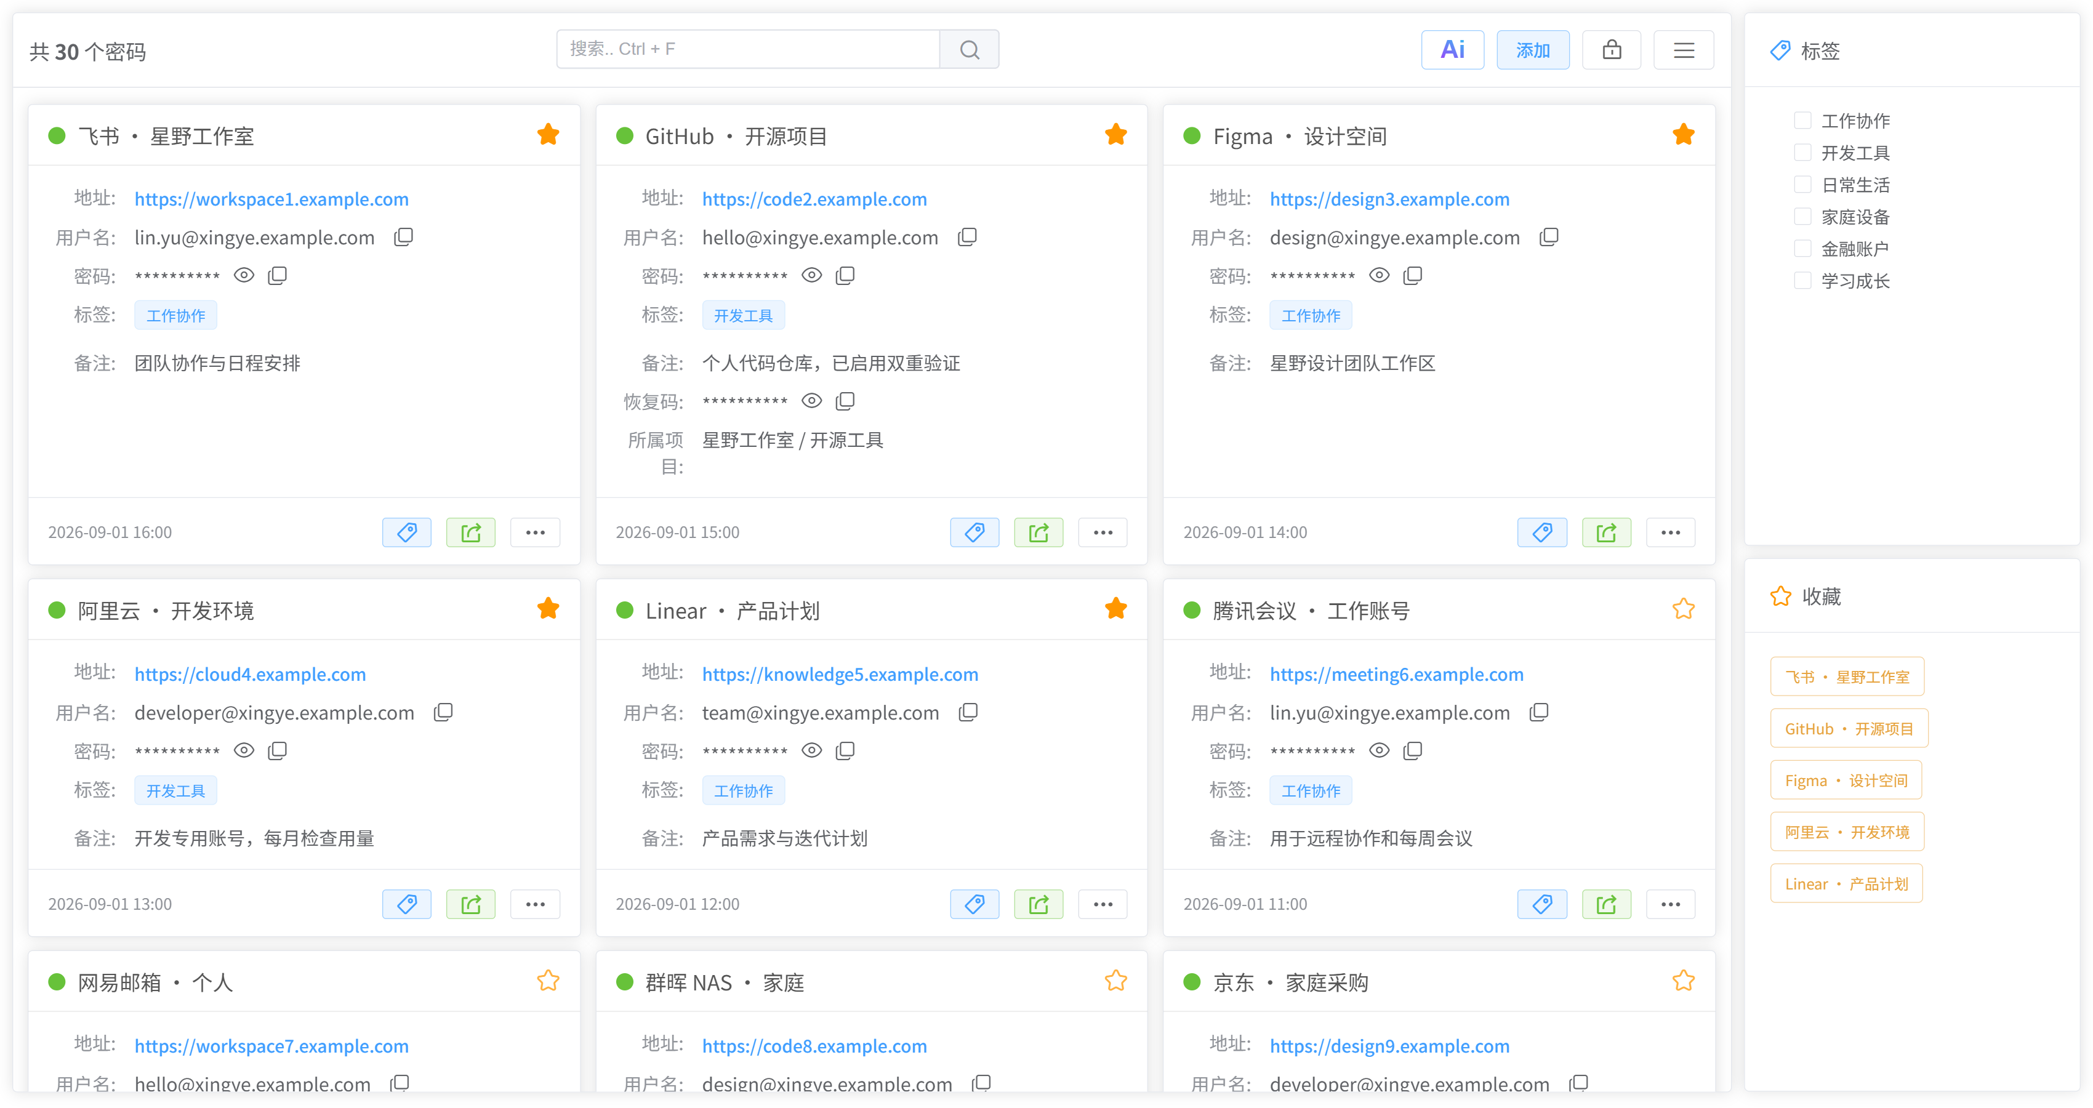
Task: Copy GitHub 恢复码 value
Action: click(x=846, y=401)
